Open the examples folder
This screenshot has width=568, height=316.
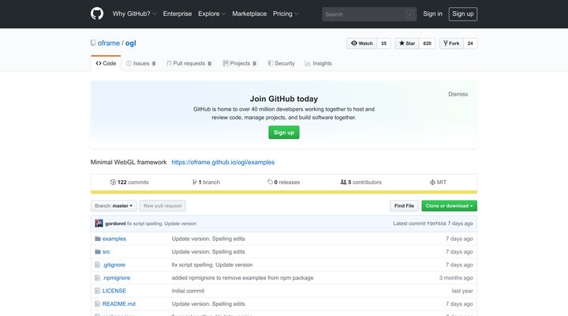(x=114, y=239)
